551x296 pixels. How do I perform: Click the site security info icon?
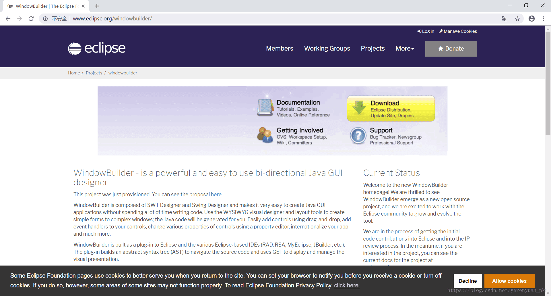pos(45,18)
